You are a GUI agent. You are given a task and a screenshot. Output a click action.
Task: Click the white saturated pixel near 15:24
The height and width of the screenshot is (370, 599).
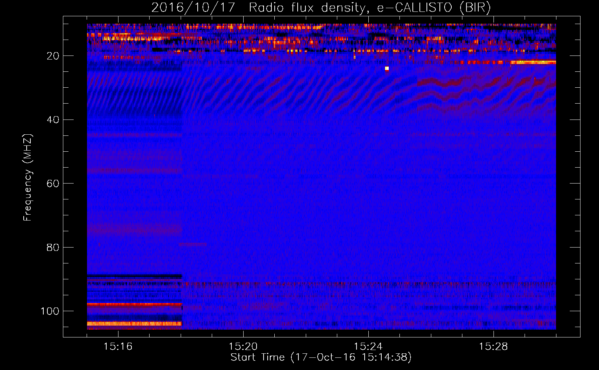(x=387, y=68)
